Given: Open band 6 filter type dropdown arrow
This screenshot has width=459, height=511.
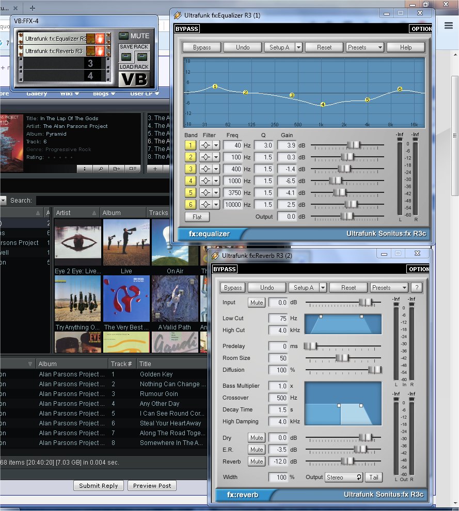Looking at the screenshot, I should pos(216,204).
